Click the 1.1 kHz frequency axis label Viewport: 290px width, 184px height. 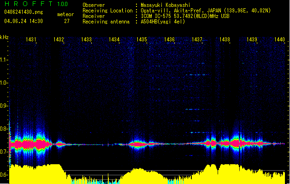click(4, 60)
